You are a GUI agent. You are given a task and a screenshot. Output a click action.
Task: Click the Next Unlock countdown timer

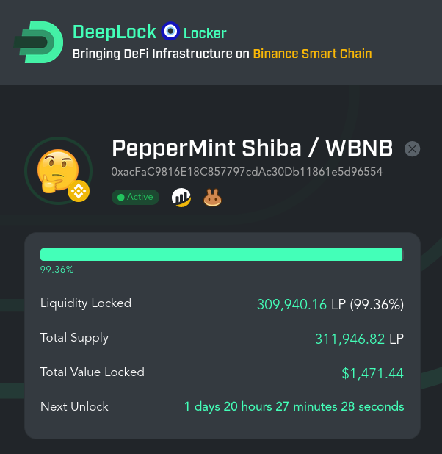pos(294,406)
